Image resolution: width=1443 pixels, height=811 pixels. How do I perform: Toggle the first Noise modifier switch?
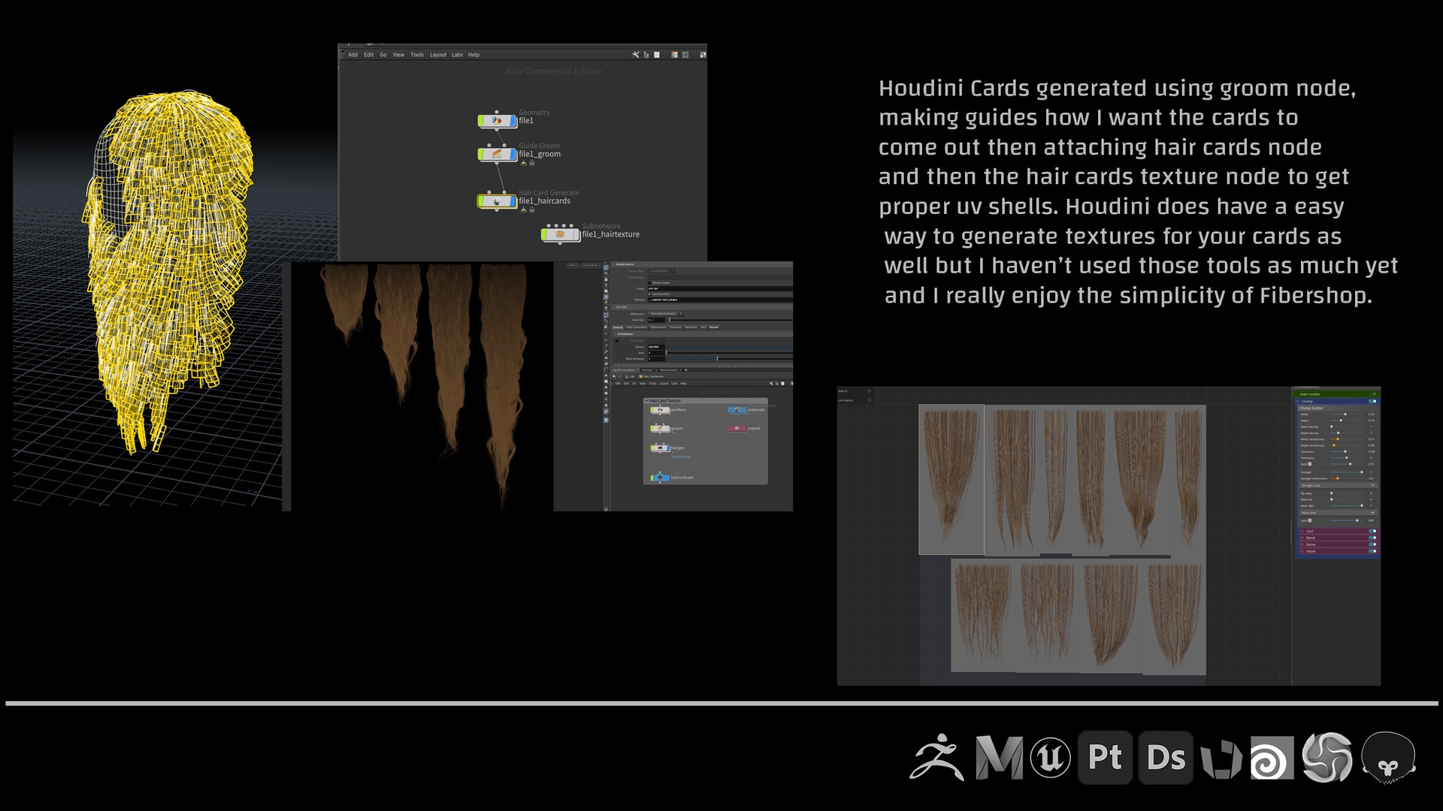1372,544
